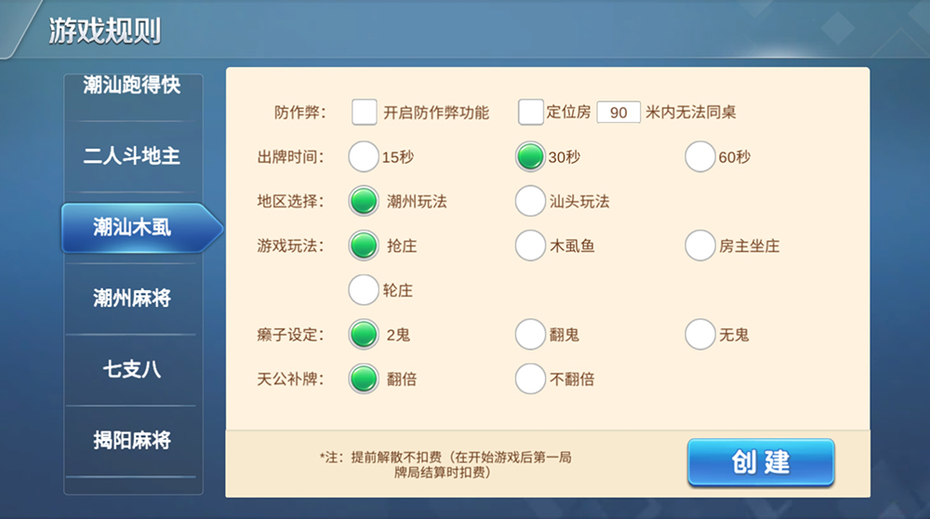The image size is (930, 519).
Task: Select 抢庄 game mode
Action: (x=364, y=246)
